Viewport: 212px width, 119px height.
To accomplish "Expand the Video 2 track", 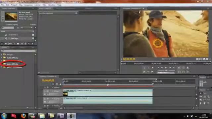I will [x=53, y=87].
